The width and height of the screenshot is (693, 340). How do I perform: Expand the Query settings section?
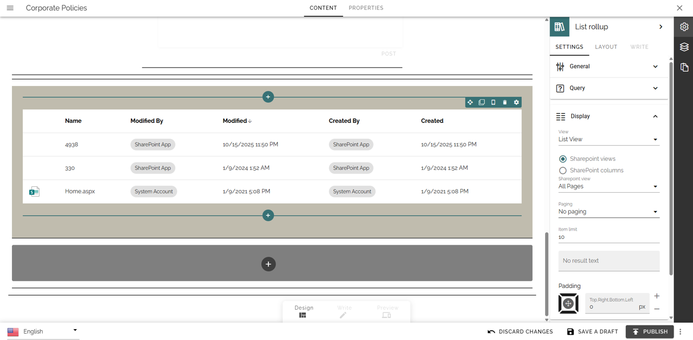pos(609,88)
